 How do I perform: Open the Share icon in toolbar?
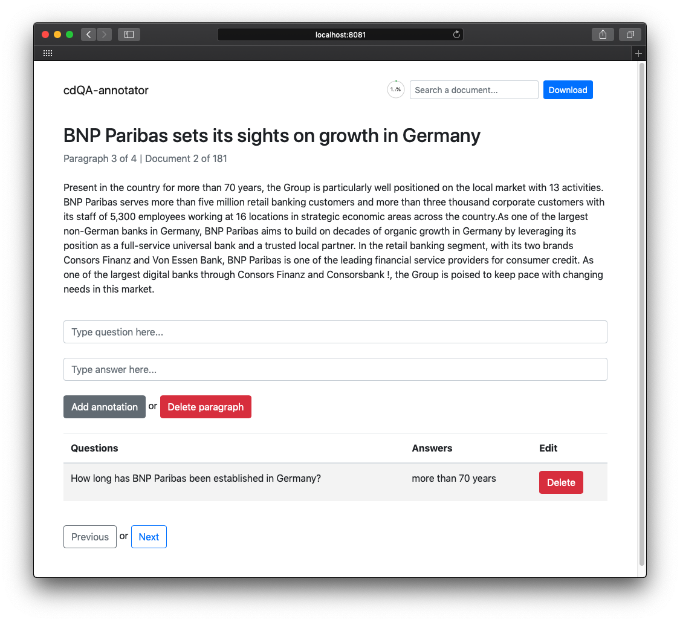tap(603, 34)
